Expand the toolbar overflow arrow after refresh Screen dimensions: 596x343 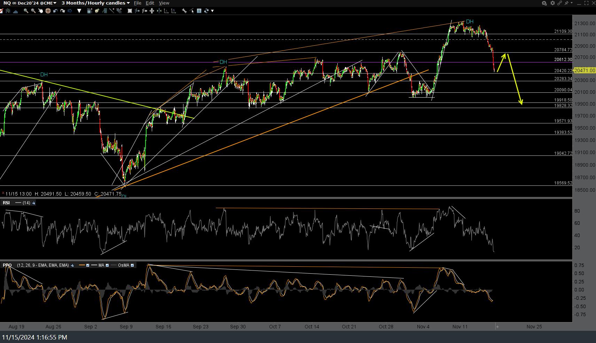pos(212,11)
